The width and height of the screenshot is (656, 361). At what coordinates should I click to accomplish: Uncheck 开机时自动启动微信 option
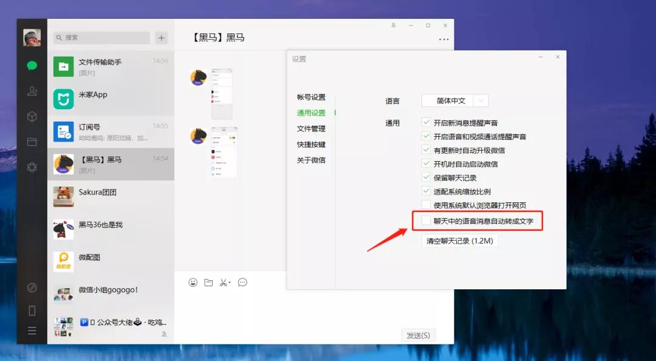tap(426, 163)
